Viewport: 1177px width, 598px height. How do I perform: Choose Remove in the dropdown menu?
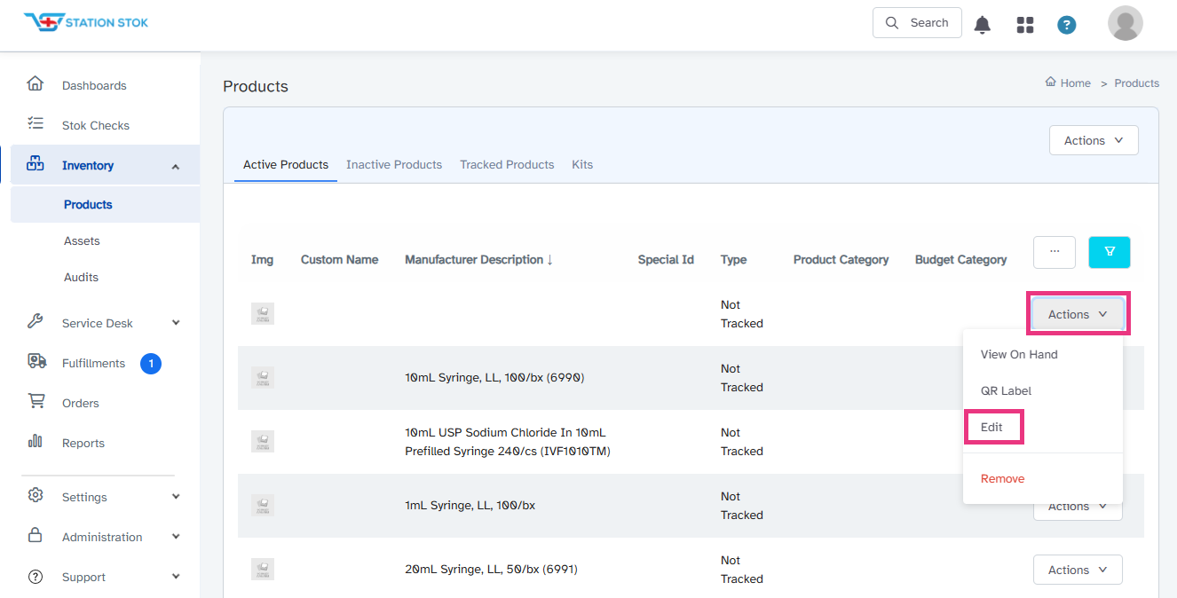(1002, 478)
